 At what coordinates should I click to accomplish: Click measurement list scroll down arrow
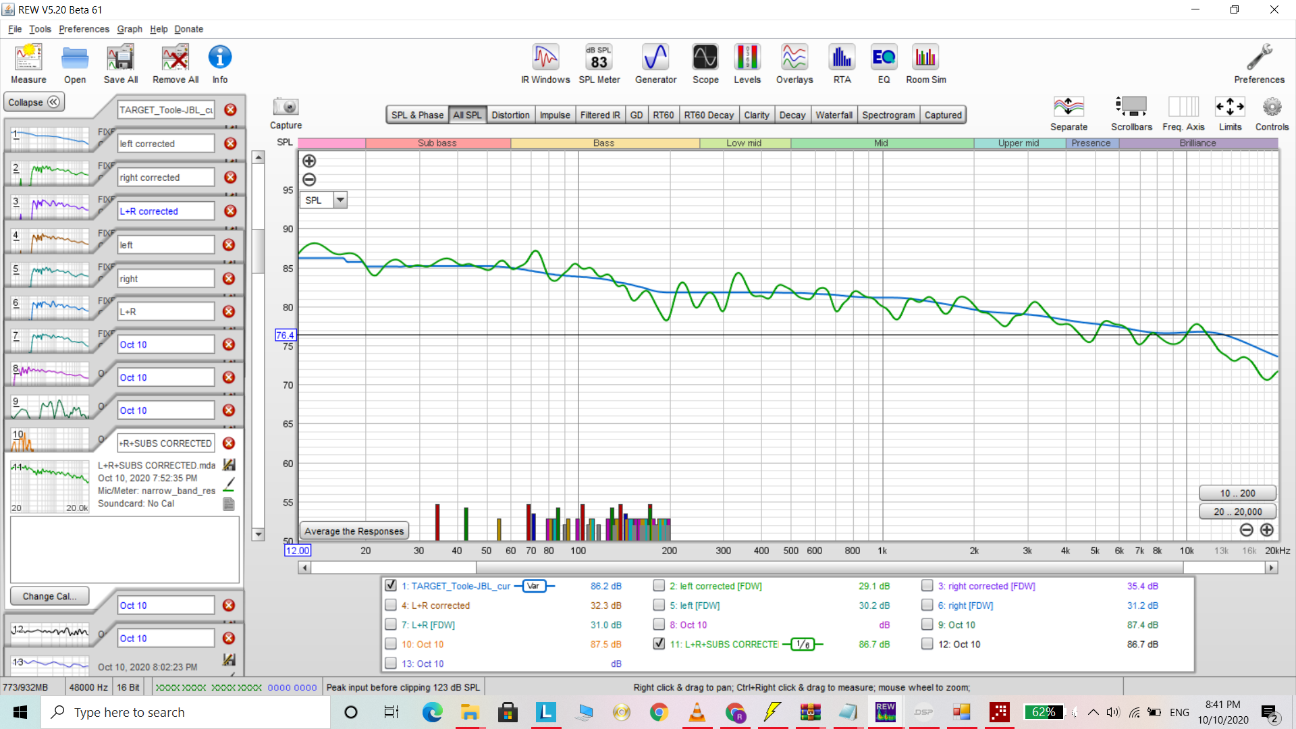258,534
